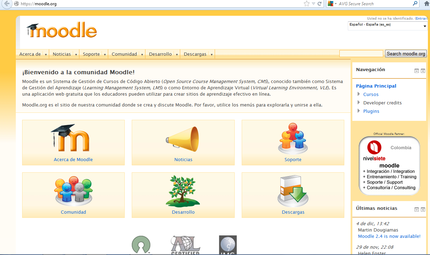Open the Página Principal link
Viewport: 430px width, 255px height.
[376, 86]
